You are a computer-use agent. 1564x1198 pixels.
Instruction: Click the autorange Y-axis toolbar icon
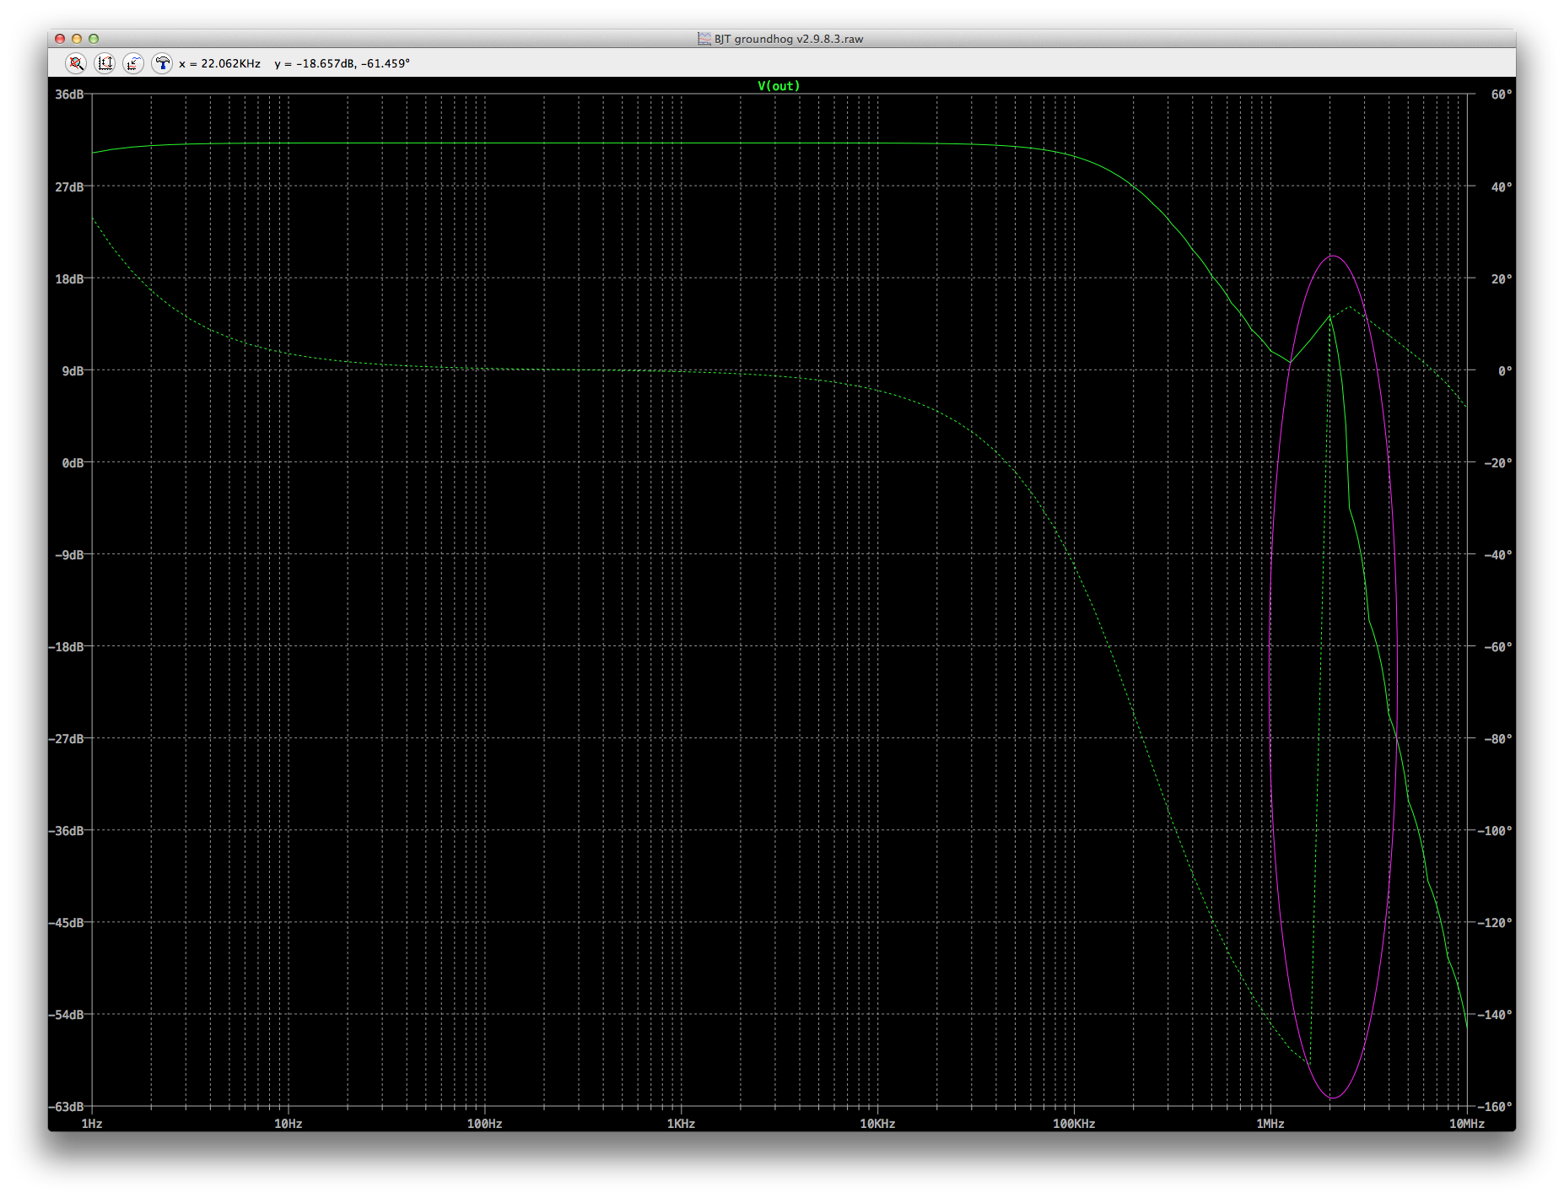105,63
